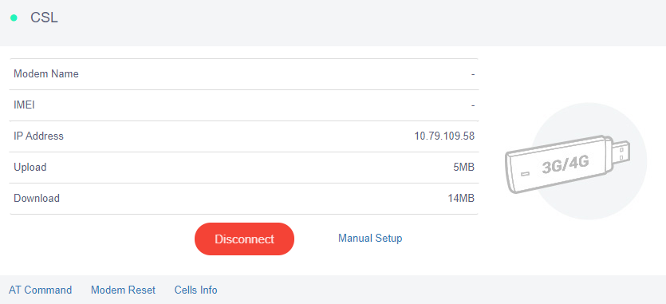Open the AT Command link
This screenshot has height=304, width=666.
(41, 290)
